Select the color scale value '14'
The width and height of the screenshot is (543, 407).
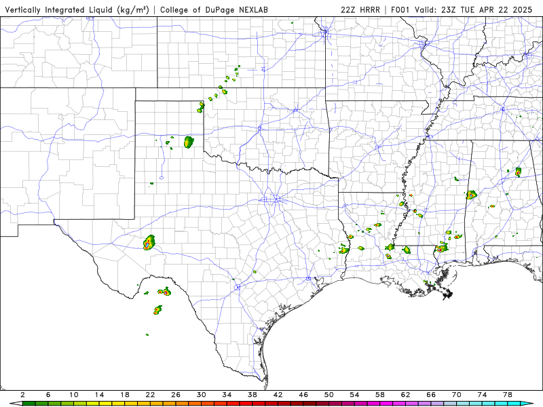pos(99,395)
